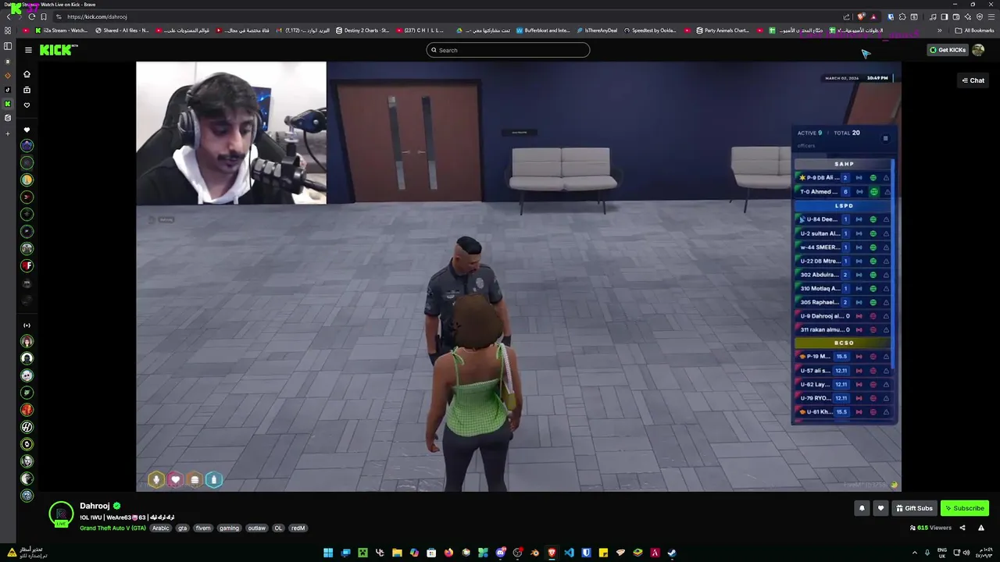Click the in-game food HUD icon
The width and height of the screenshot is (1000, 562).
[x=195, y=479]
